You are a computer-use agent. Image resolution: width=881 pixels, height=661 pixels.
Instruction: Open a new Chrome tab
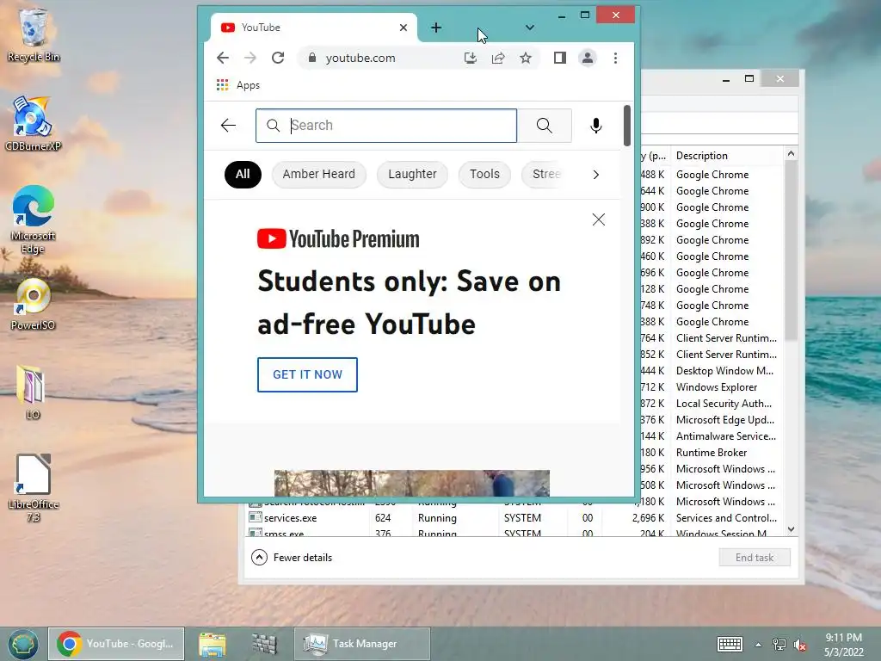point(436,28)
